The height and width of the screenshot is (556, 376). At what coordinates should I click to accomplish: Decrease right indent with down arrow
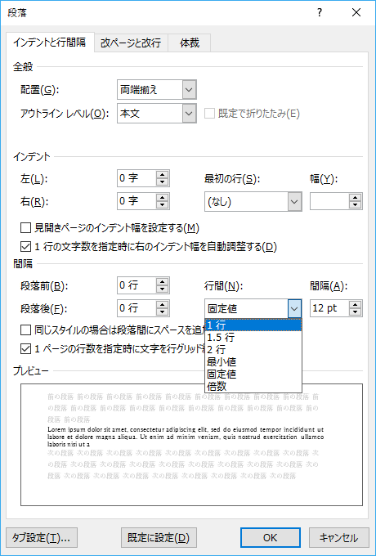click(163, 205)
